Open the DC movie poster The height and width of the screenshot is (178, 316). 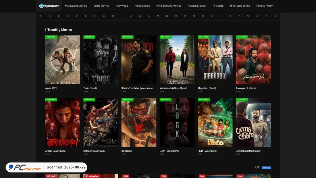139,123
